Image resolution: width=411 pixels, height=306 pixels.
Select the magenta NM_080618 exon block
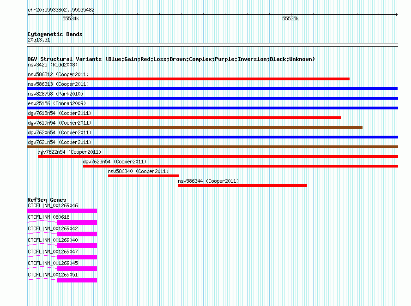(77, 222)
